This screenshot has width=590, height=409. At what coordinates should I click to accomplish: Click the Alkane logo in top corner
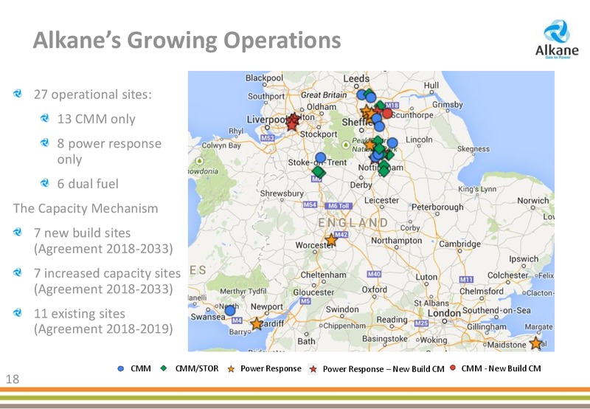[x=557, y=39]
